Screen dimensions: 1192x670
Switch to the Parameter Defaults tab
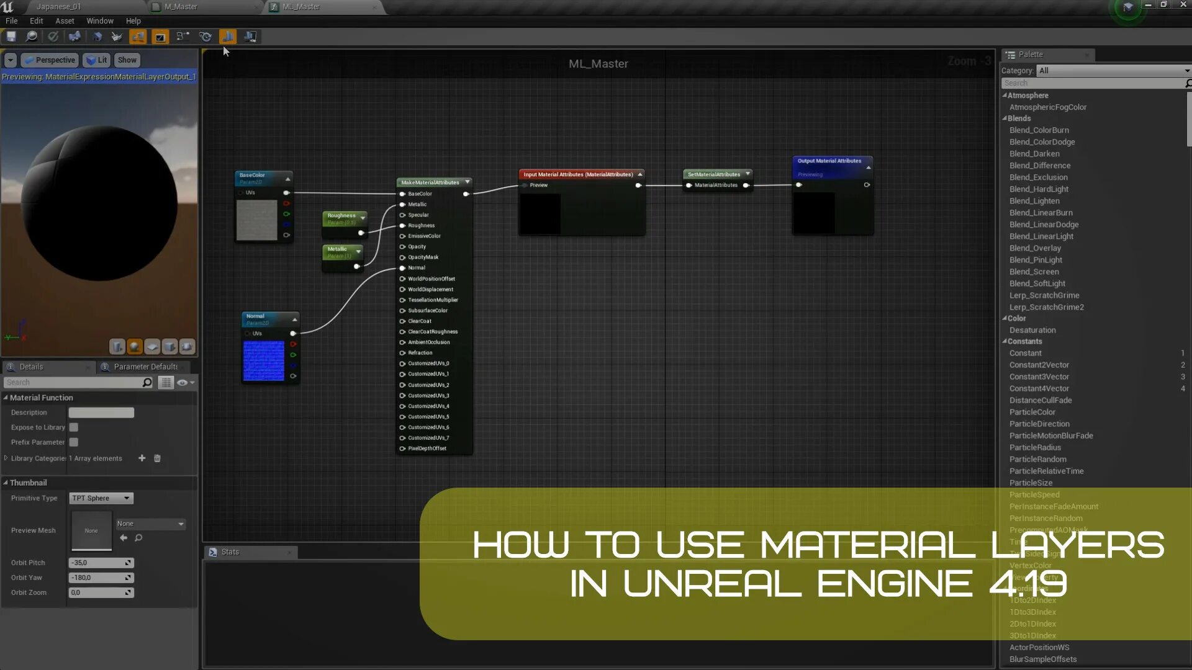pyautogui.click(x=145, y=367)
